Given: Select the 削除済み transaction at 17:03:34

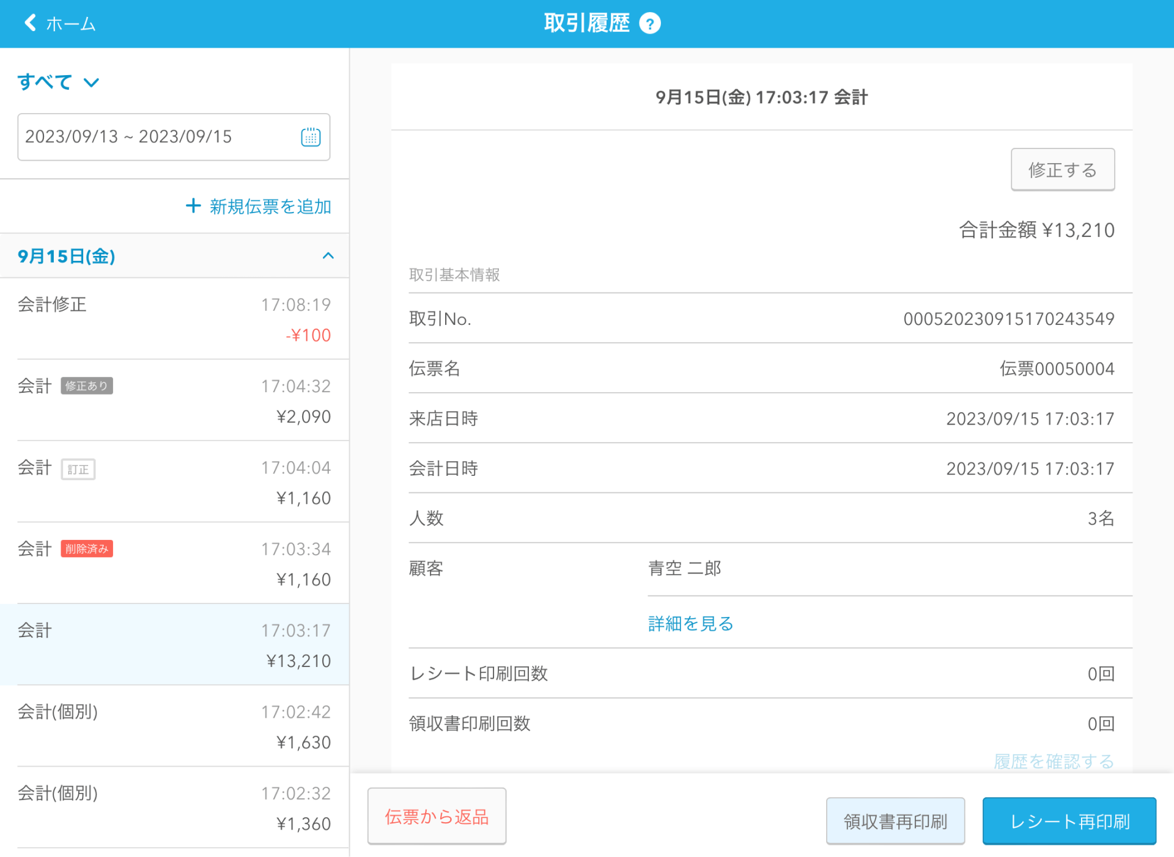Looking at the screenshot, I should tap(174, 563).
